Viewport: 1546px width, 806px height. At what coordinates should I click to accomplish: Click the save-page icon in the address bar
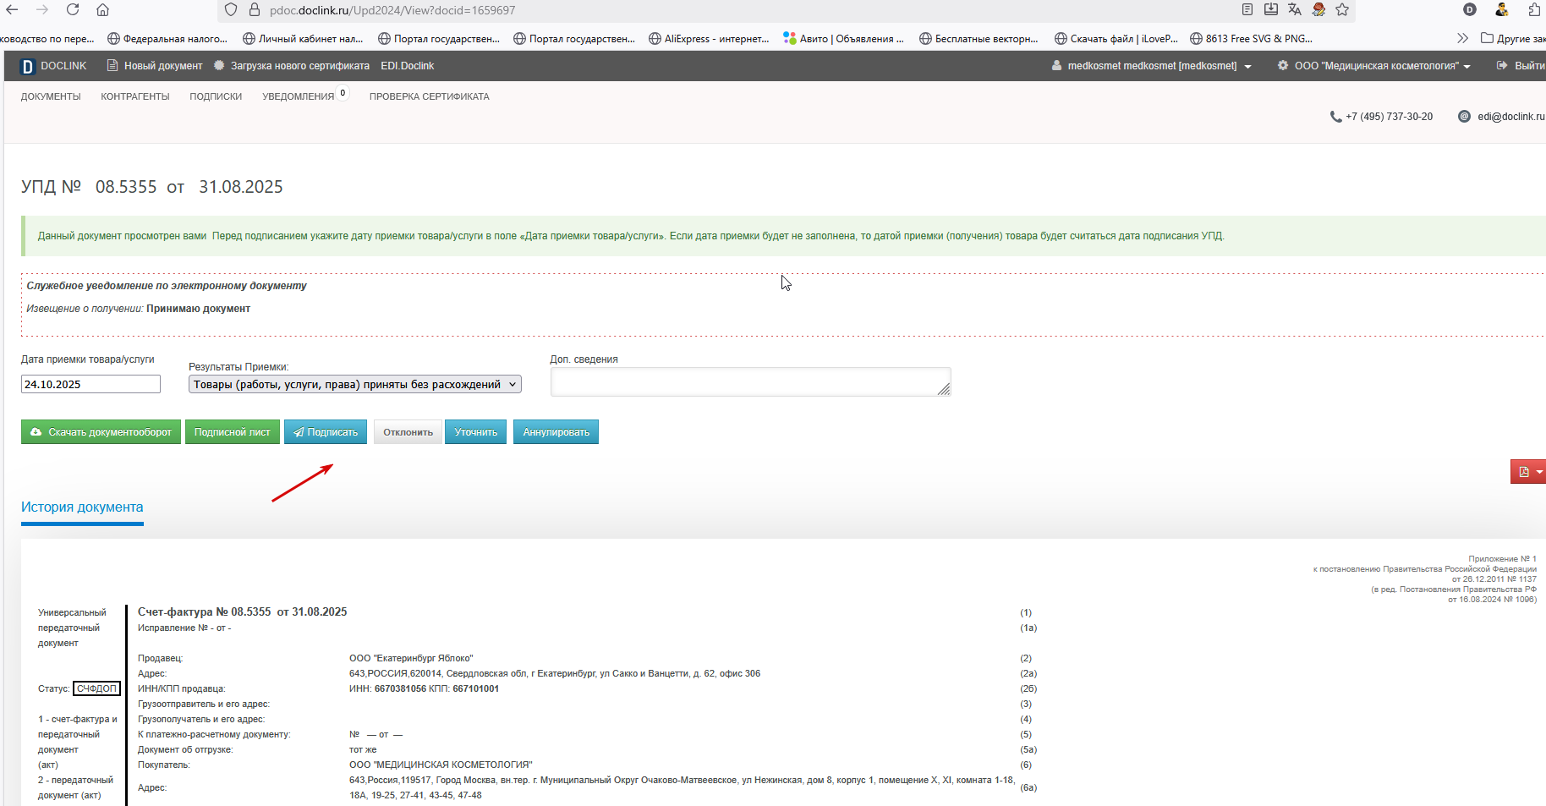coord(1271,9)
